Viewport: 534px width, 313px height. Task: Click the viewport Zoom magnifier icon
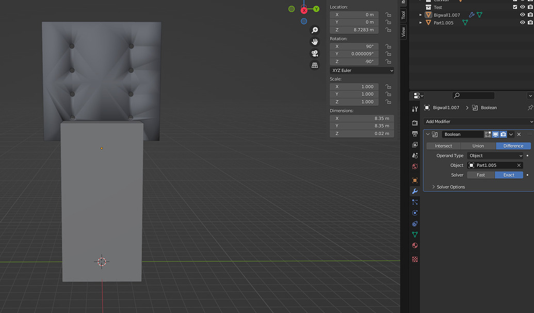click(315, 30)
